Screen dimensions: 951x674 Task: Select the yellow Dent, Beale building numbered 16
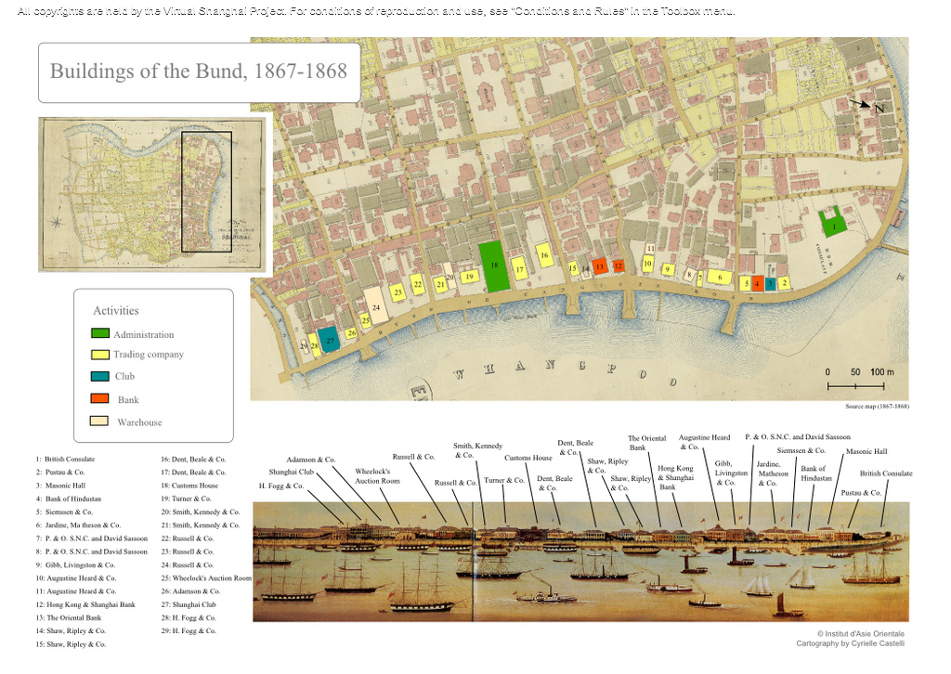544,255
